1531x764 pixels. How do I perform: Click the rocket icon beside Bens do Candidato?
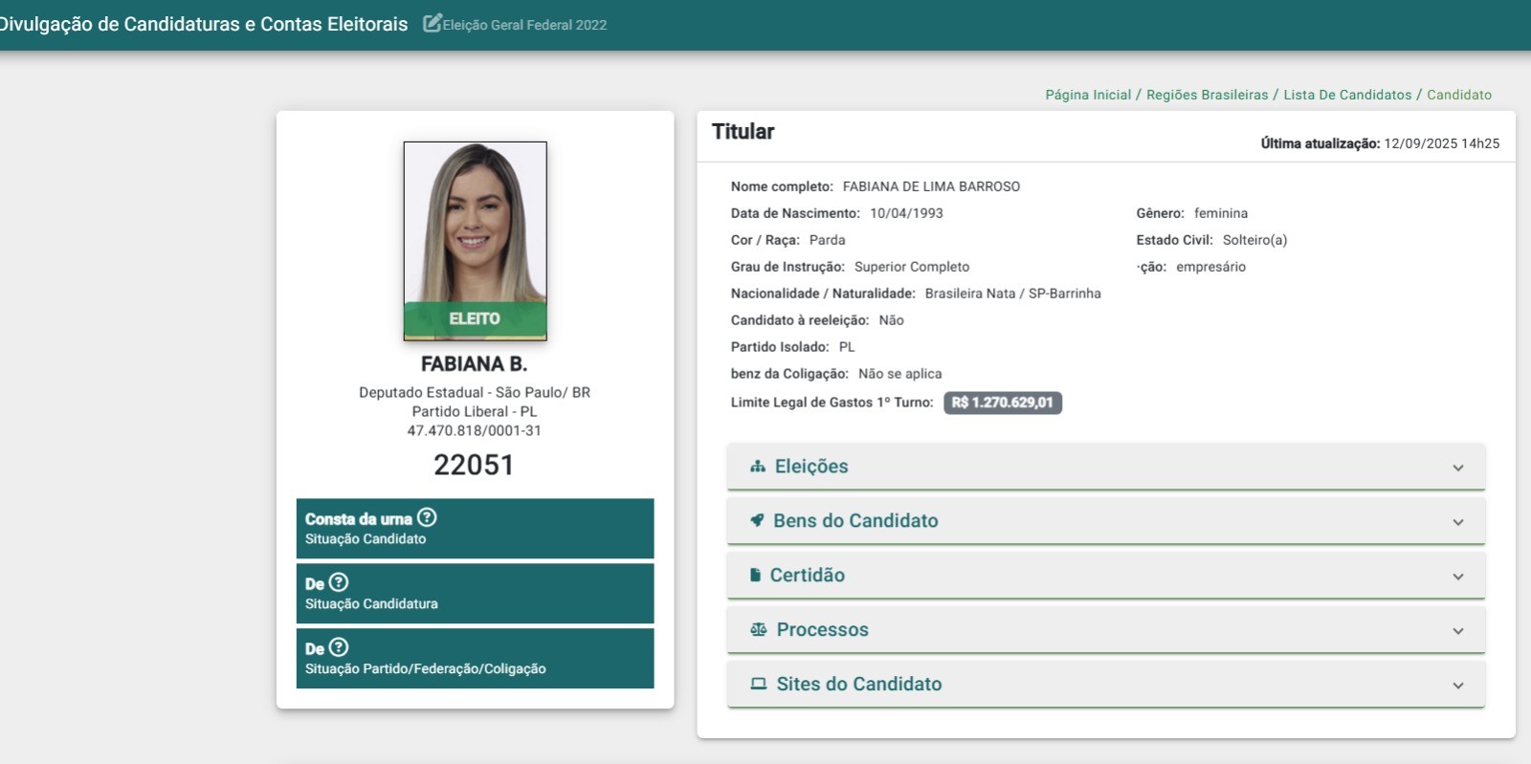(757, 520)
